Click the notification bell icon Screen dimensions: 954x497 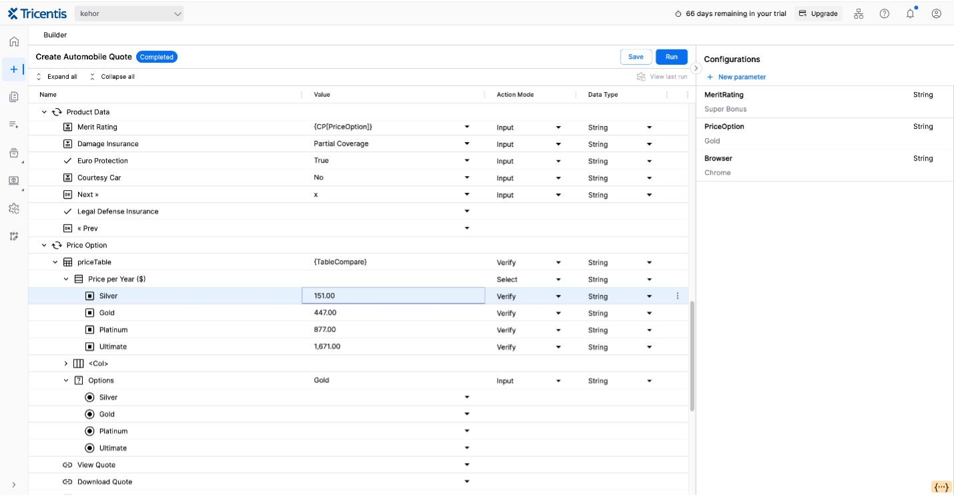(909, 13)
